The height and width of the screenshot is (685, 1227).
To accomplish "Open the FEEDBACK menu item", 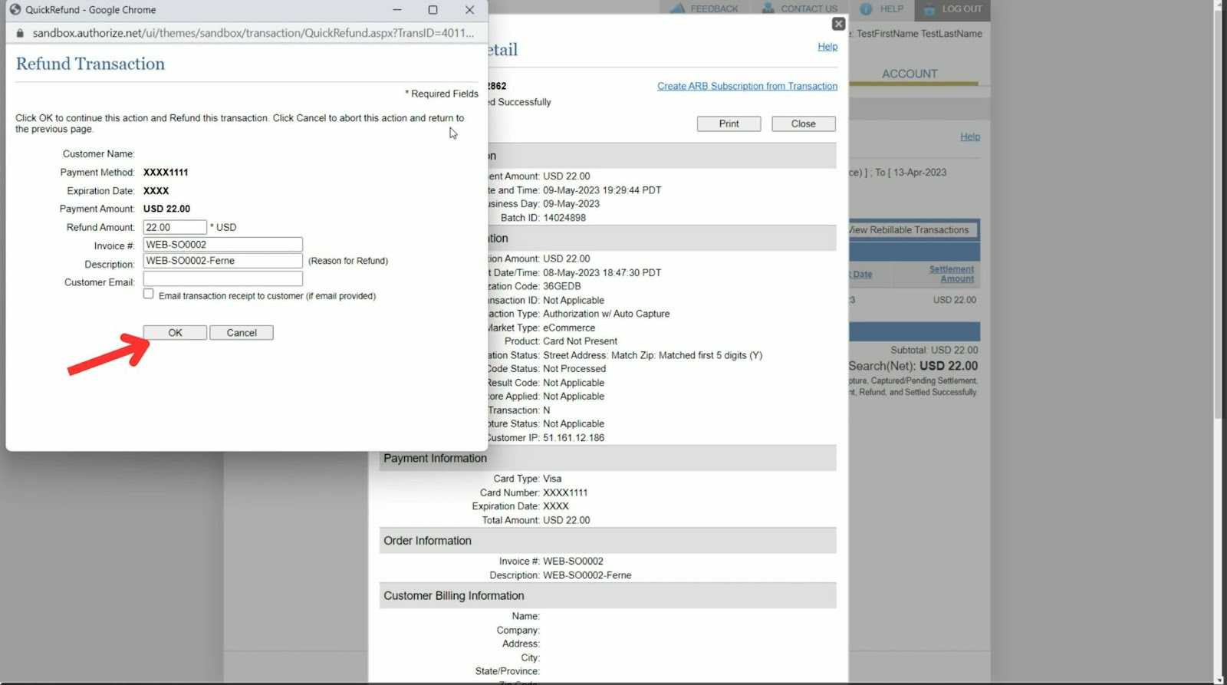I will coord(714,9).
